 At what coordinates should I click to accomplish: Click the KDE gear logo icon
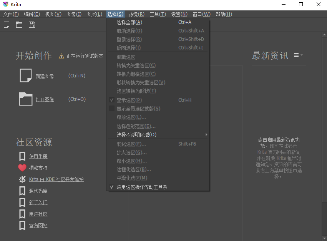22,179
